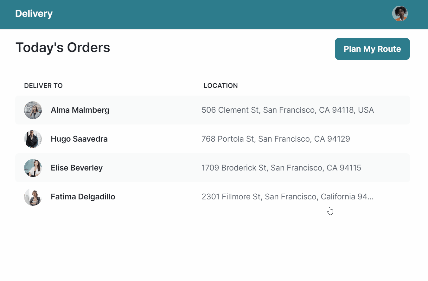The width and height of the screenshot is (428, 281).
Task: Select the Fatima Delgadillo name
Action: coord(83,197)
